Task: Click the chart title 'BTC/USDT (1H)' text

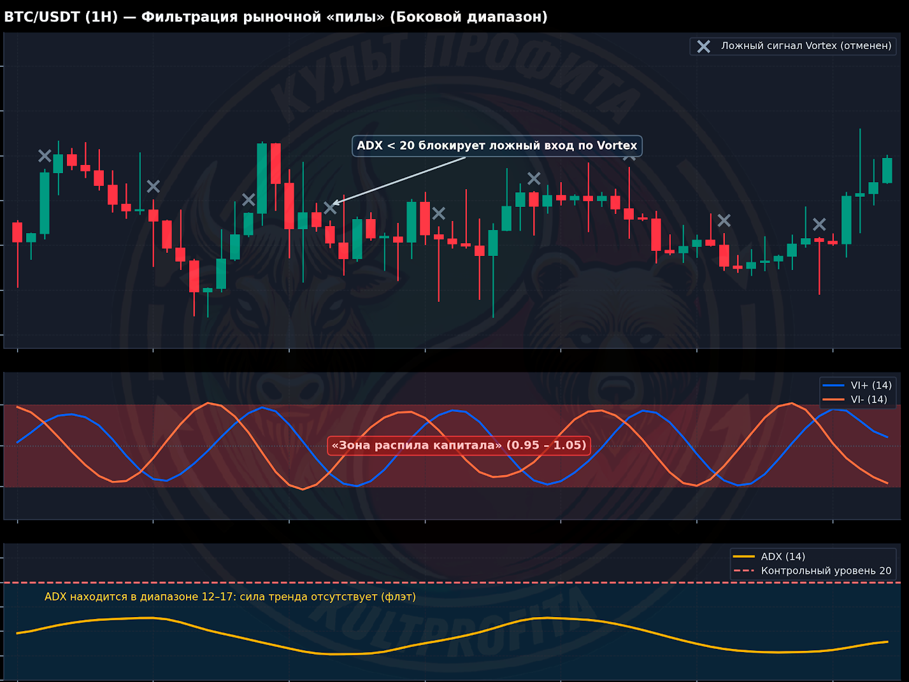Action: click(x=61, y=17)
